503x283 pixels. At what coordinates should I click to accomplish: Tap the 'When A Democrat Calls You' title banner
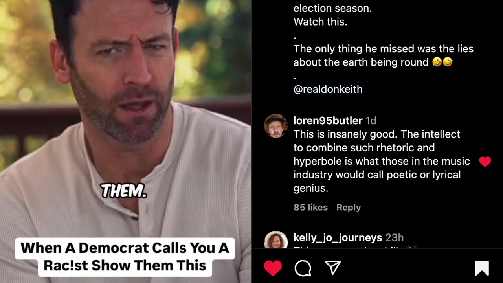coord(125,257)
